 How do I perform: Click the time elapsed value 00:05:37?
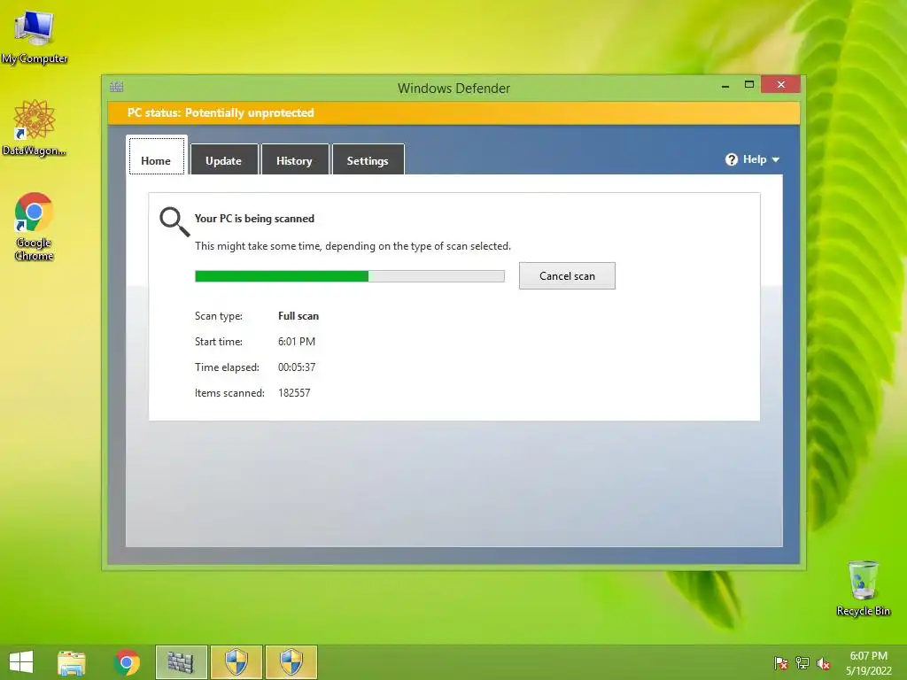(297, 367)
